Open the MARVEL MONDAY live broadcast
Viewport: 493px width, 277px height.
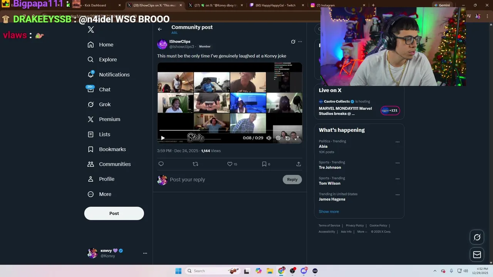click(345, 111)
